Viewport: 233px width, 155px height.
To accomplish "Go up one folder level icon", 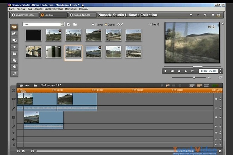I will (x=68, y=24).
